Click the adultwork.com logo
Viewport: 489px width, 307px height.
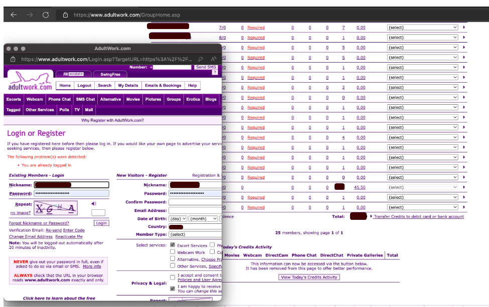[x=30, y=82]
